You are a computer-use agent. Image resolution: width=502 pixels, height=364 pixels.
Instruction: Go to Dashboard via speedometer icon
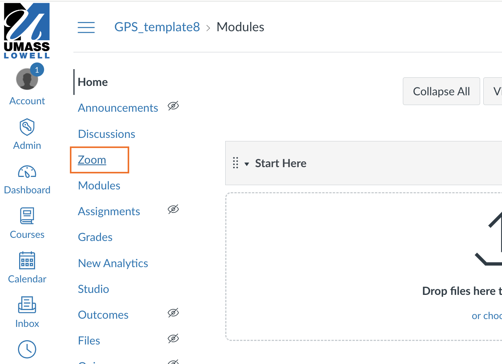point(27,171)
